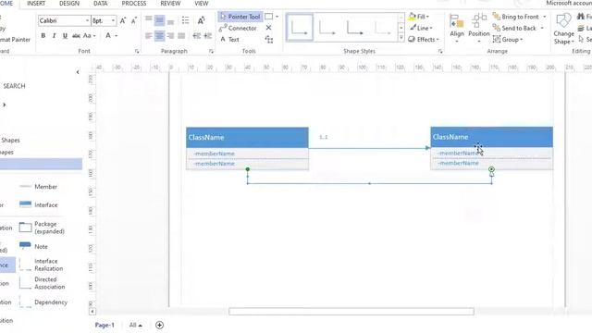The image size is (592, 333).
Task: Select the Pointer Tool
Action: pos(240,17)
